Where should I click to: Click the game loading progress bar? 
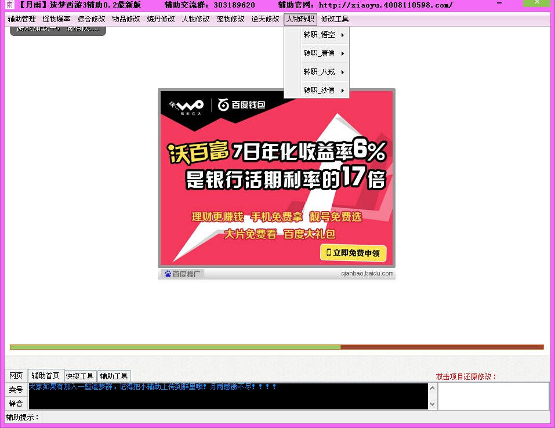click(x=277, y=347)
